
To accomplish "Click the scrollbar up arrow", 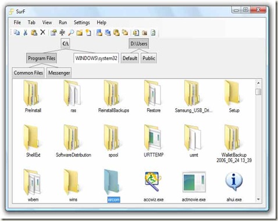I will (x=258, y=83).
